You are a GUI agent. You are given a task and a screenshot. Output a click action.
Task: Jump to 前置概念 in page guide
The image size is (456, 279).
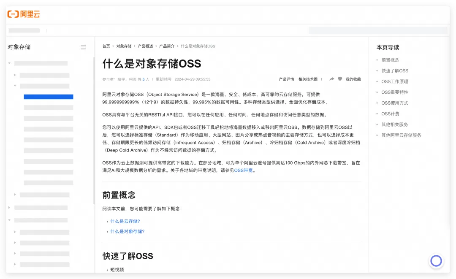pyautogui.click(x=390, y=60)
